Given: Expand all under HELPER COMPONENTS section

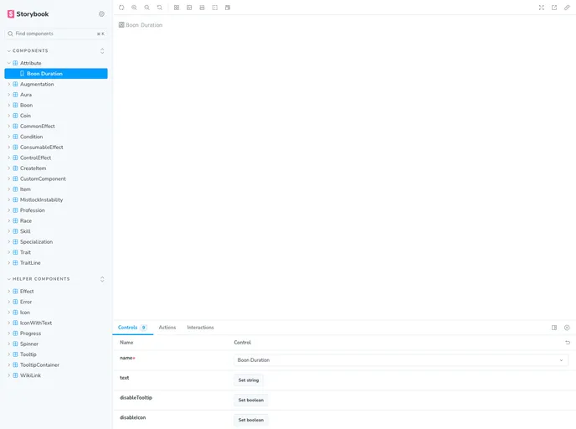Looking at the screenshot, I should pos(102,279).
